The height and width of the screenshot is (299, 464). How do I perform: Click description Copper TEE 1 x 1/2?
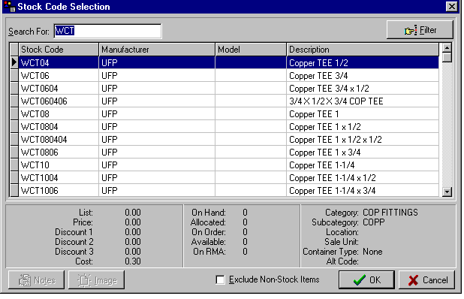325,126
